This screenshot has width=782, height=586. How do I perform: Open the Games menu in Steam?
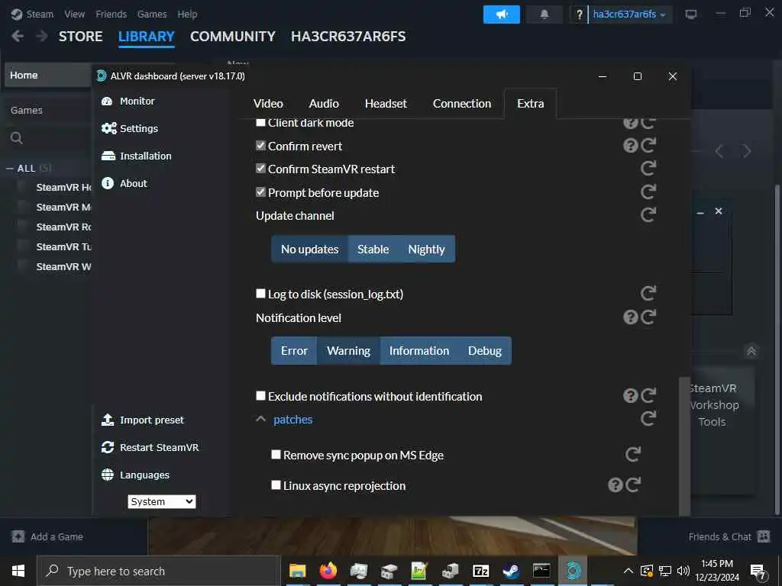pyautogui.click(x=152, y=14)
